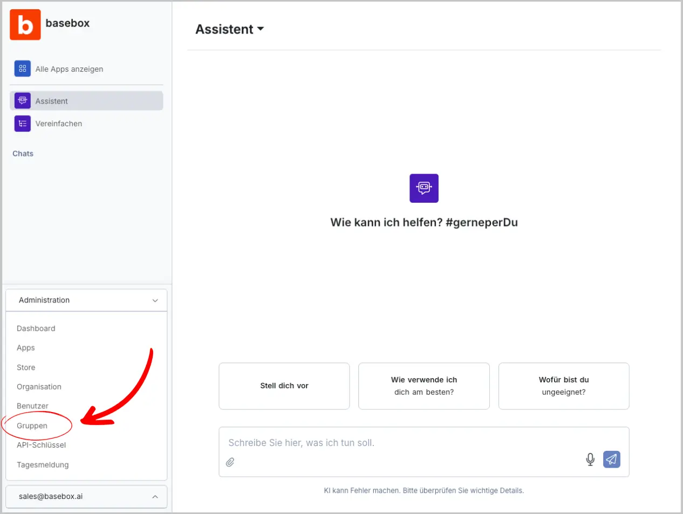Open Gruppen in the Administration menu
The height and width of the screenshot is (514, 683).
point(32,426)
